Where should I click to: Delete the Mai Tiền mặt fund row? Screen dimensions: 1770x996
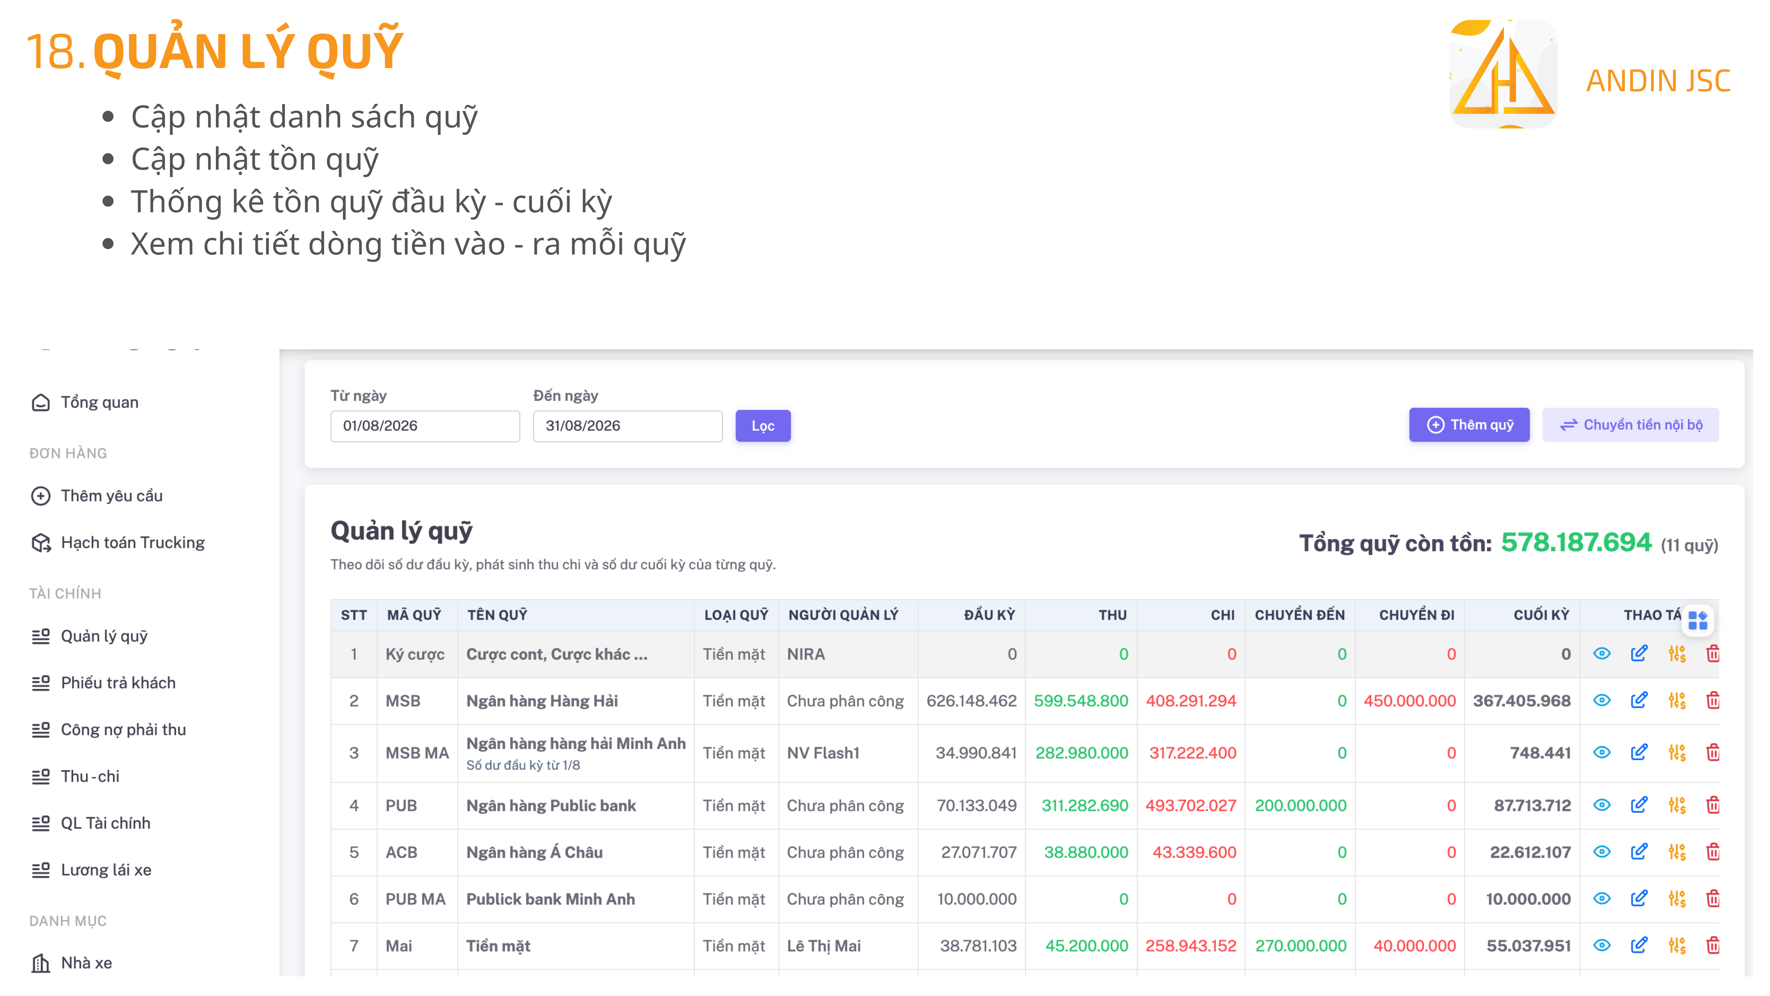coord(1713,945)
